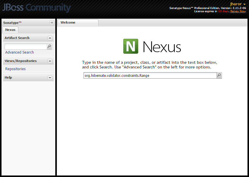Viewport: 249px width, 177px height.
Task: Click the Sonatype Nexus Professional Edition version text
Action: click(x=208, y=8)
